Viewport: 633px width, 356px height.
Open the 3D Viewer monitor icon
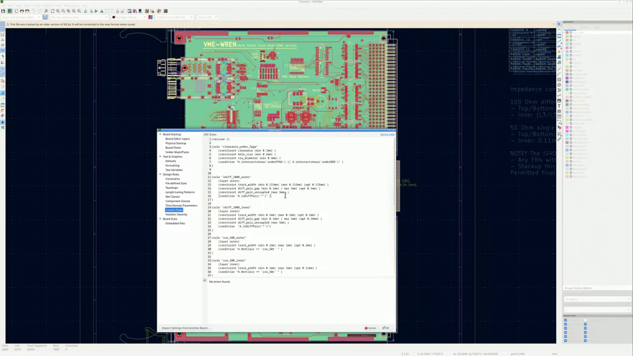point(139,11)
